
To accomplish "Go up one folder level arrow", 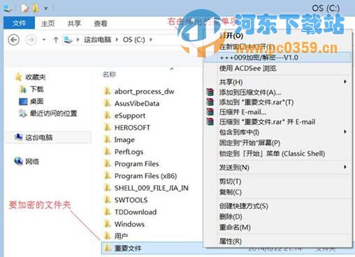I will 56,40.
